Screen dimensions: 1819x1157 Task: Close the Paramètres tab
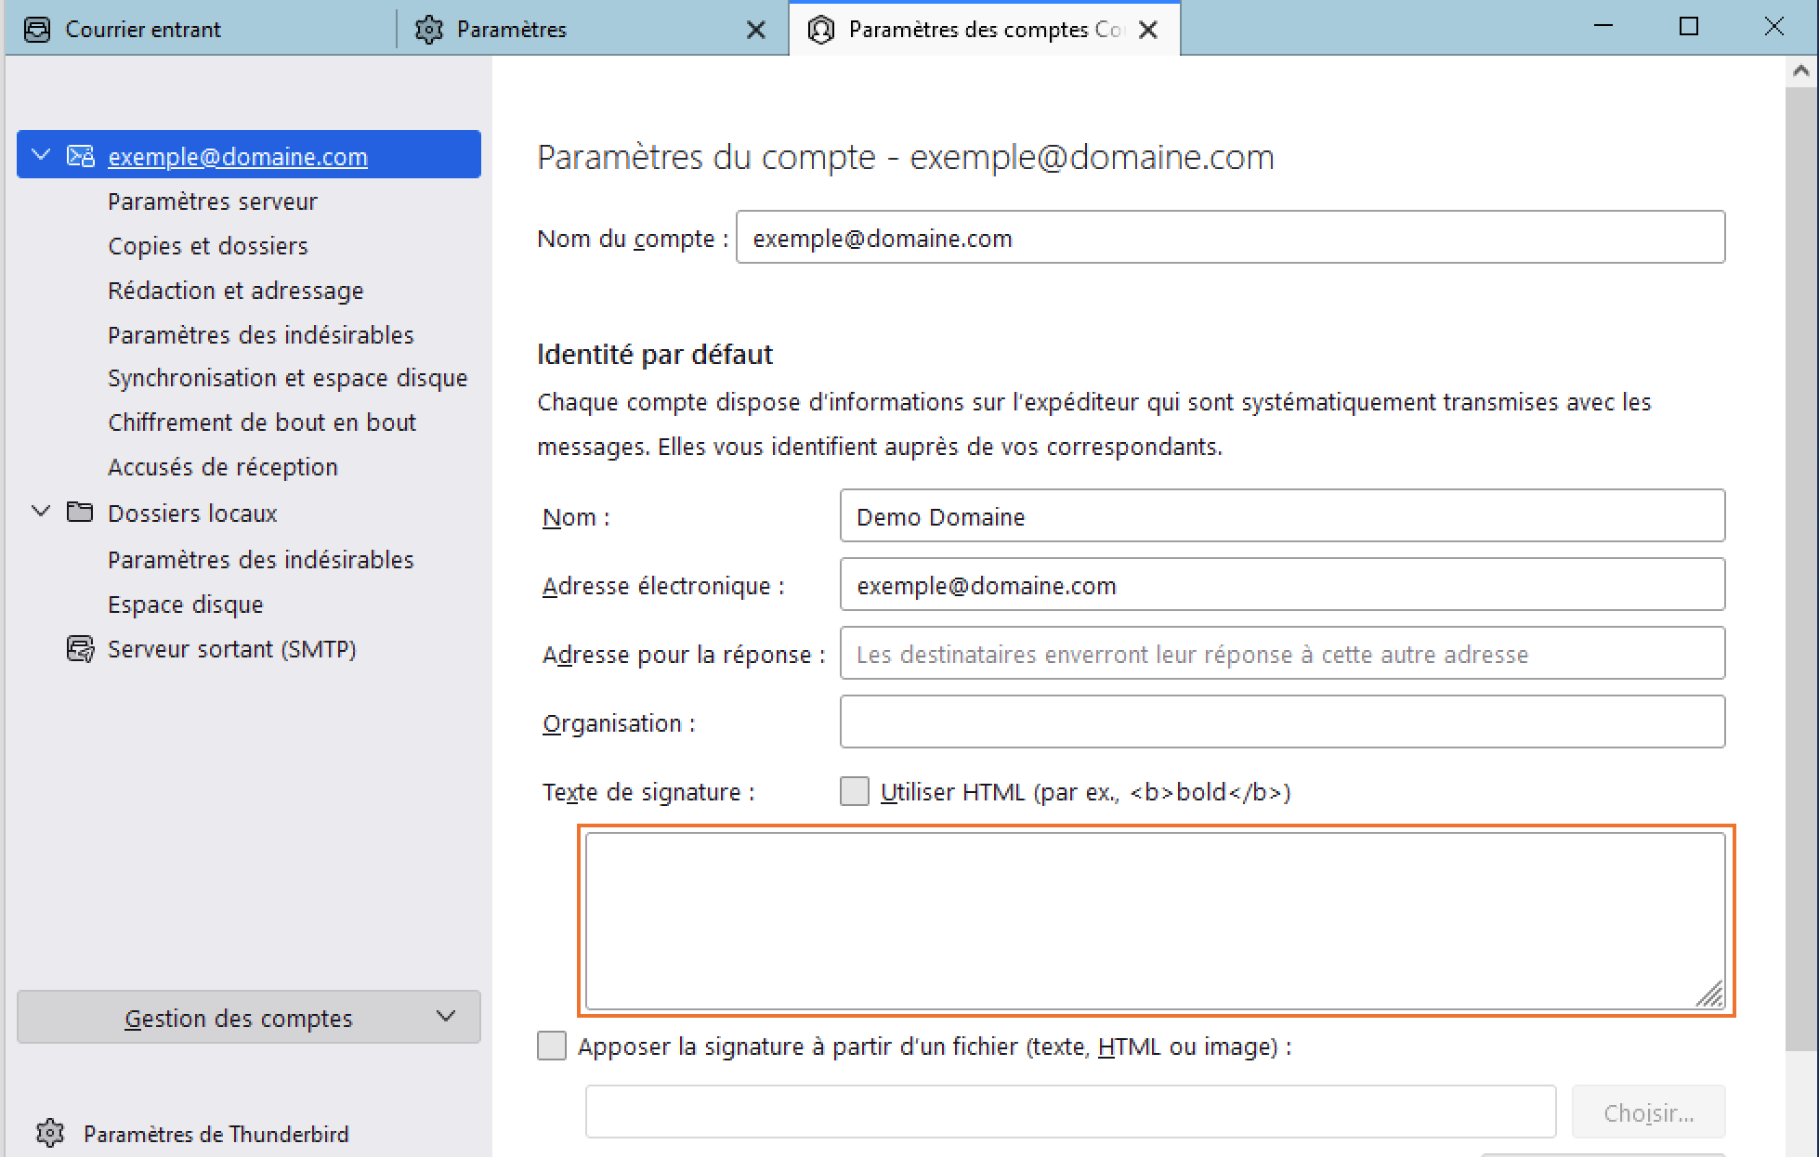[756, 30]
